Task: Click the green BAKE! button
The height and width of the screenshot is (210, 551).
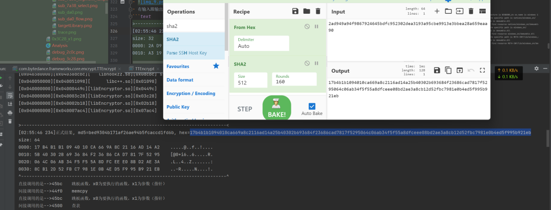Action: pyautogui.click(x=277, y=107)
